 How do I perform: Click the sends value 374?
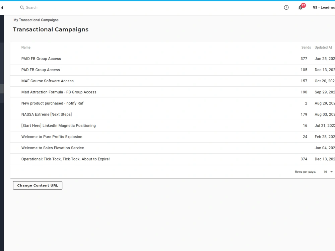click(x=304, y=159)
